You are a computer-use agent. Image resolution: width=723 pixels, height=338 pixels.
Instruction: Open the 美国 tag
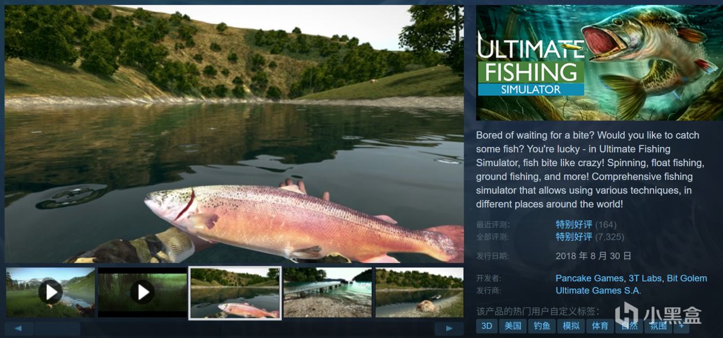(x=513, y=326)
